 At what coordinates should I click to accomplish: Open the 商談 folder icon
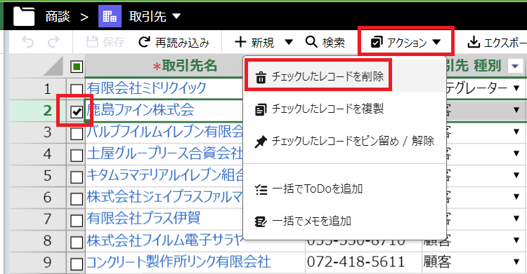(24, 15)
